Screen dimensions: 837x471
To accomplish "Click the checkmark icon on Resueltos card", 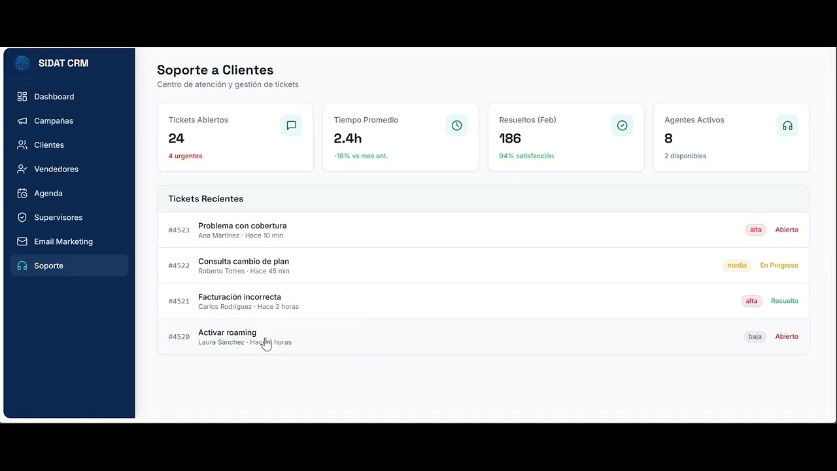I will tap(623, 125).
